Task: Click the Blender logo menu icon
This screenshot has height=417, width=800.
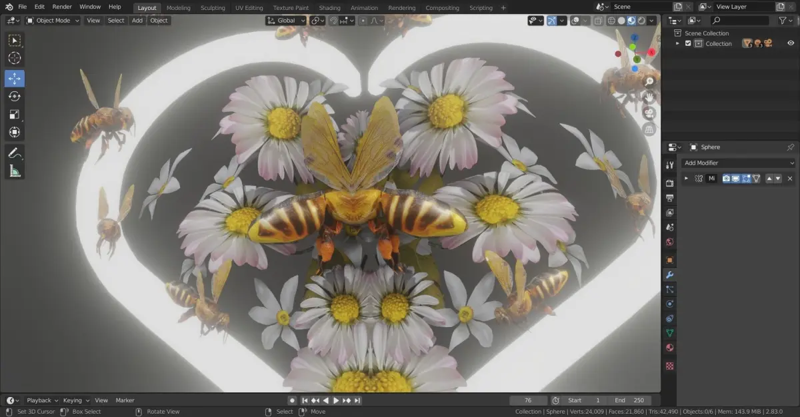Action: click(x=9, y=7)
